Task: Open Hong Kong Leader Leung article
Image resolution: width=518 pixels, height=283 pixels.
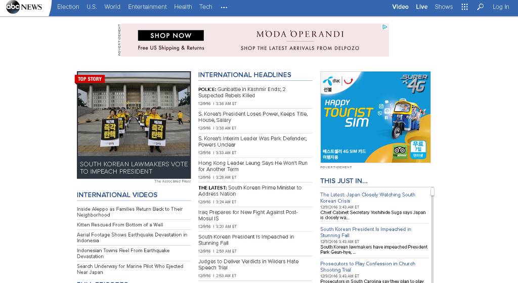Action: 252,166
